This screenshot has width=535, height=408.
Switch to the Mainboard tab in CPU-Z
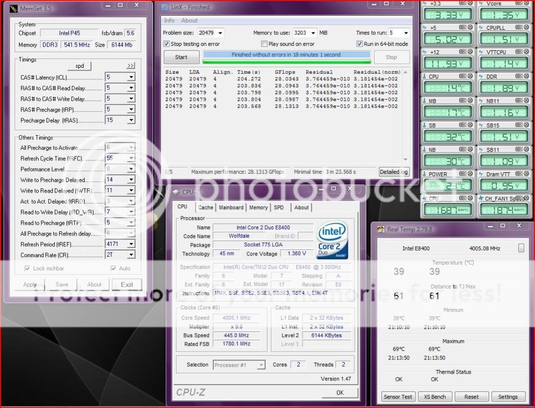pyautogui.click(x=231, y=207)
